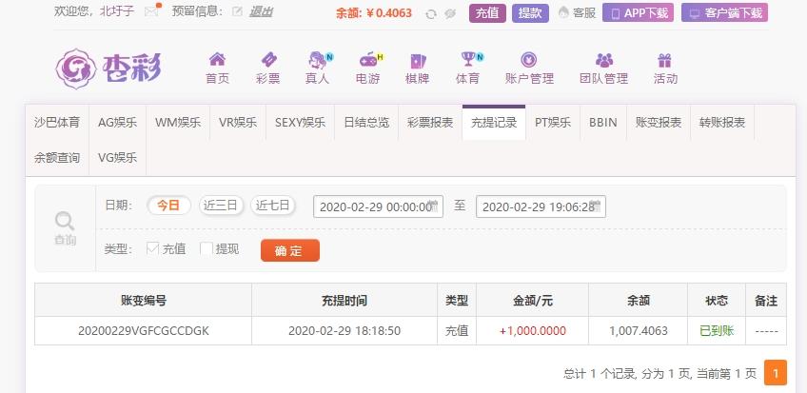Open the 活动 gift box icon

(x=664, y=61)
